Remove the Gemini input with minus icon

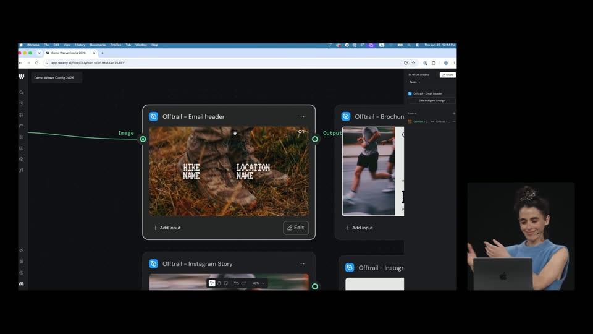pyautogui.click(x=454, y=122)
